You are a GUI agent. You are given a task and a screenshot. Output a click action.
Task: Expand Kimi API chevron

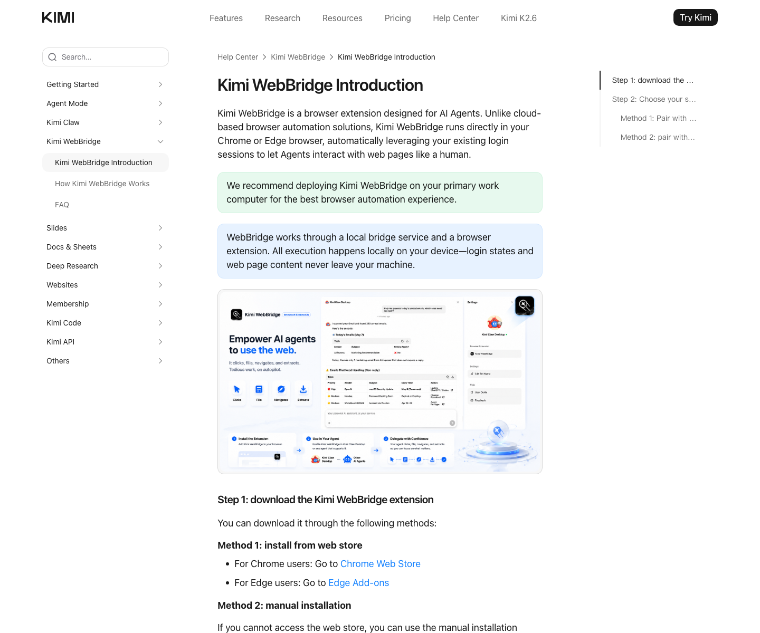coord(160,342)
